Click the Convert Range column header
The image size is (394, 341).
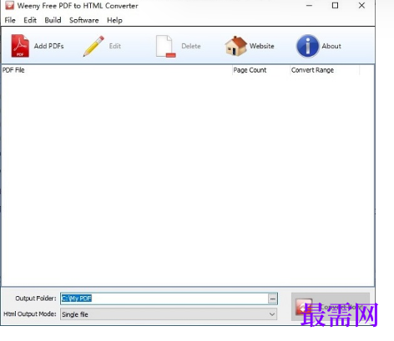325,70
